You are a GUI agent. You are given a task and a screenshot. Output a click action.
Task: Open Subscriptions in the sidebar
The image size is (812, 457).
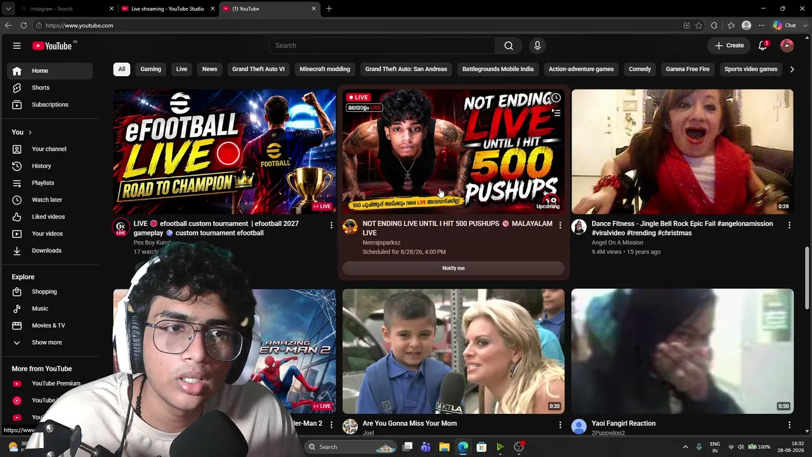[51, 105]
